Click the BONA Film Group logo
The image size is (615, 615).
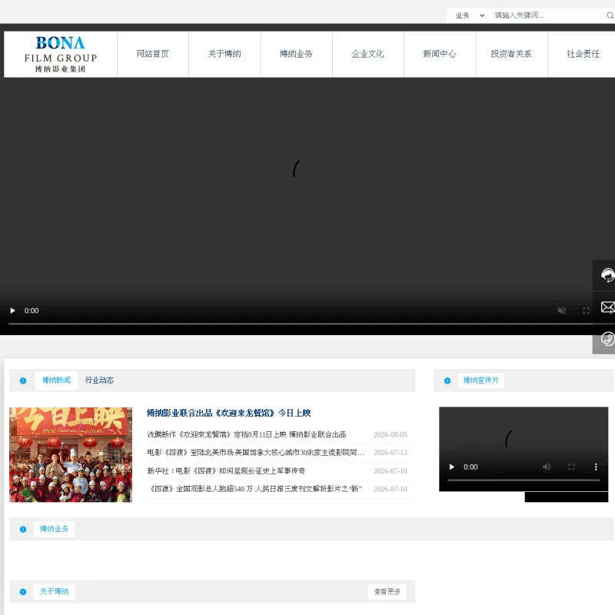61,54
